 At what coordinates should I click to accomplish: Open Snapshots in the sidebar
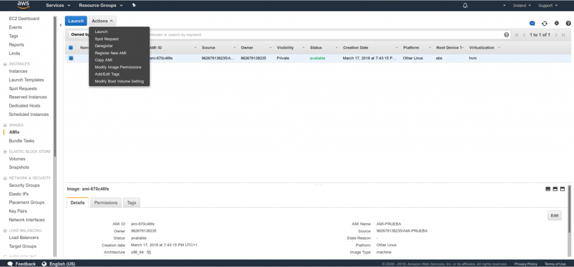tap(19, 167)
